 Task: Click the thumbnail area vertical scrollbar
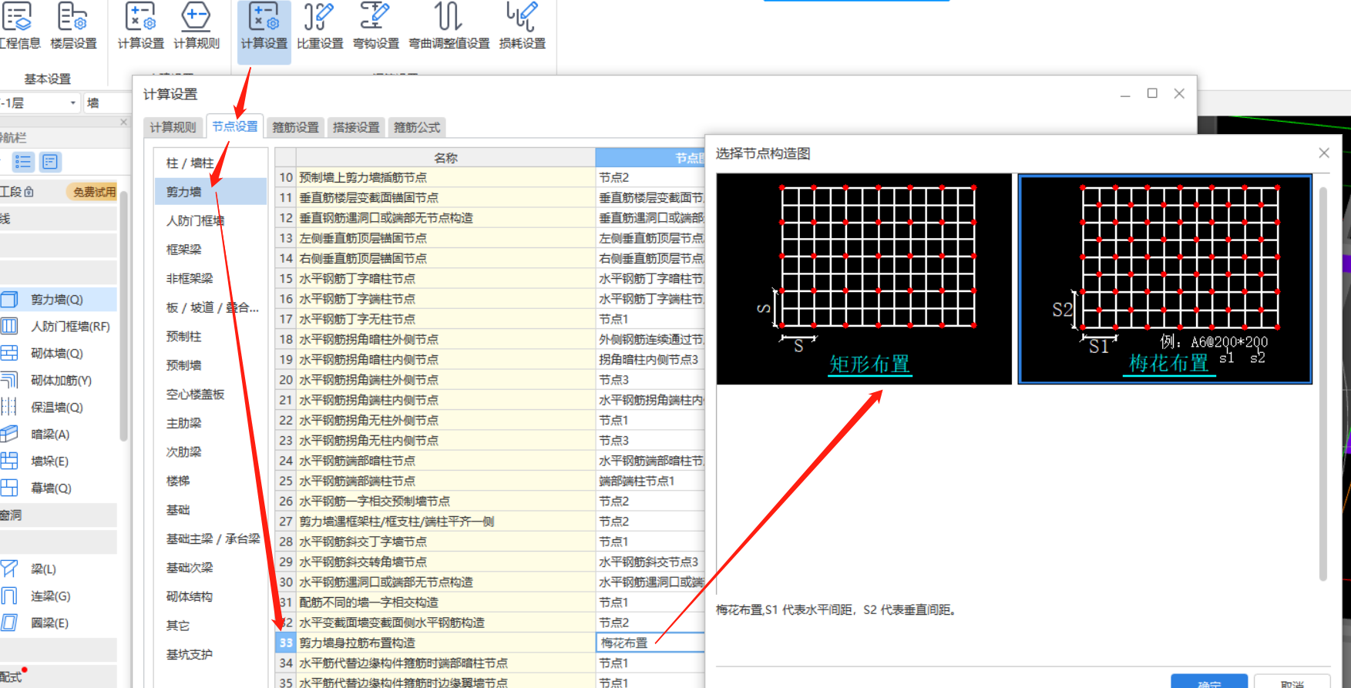click(1323, 383)
